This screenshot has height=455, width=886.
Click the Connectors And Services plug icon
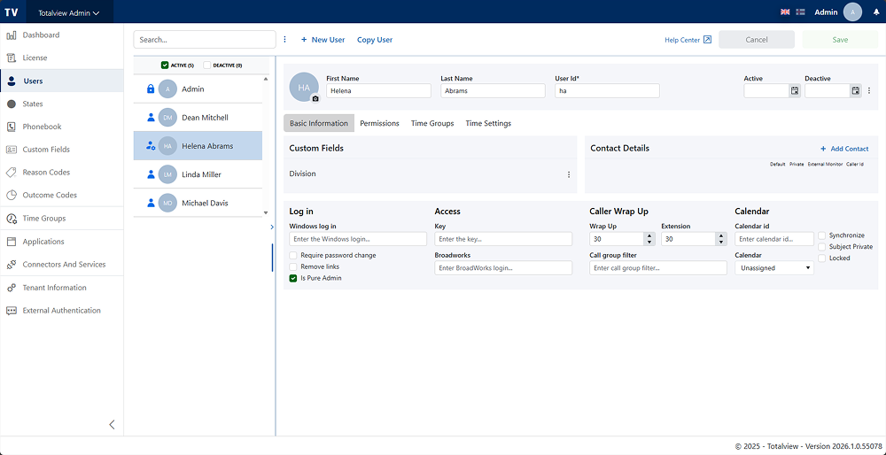point(11,264)
